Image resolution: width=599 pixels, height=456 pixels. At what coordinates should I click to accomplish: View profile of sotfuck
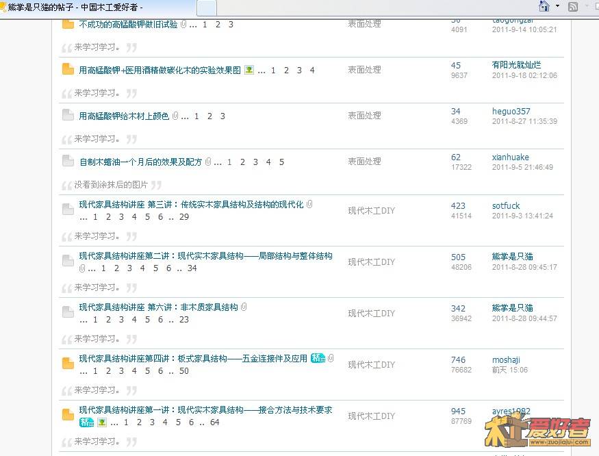pyautogui.click(x=506, y=205)
